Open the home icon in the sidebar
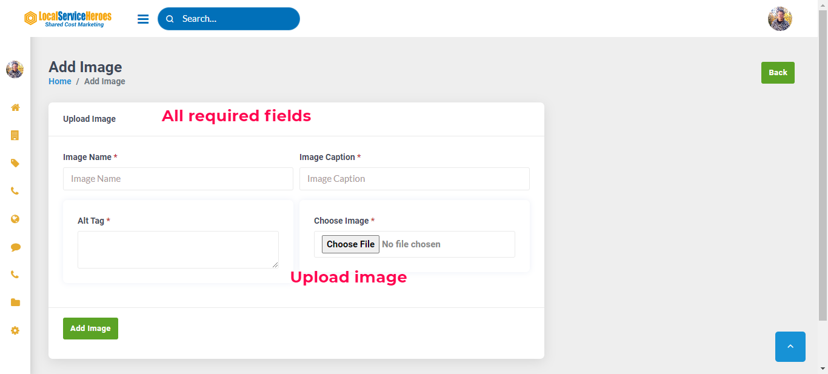Image resolution: width=828 pixels, height=374 pixels. 15,107
